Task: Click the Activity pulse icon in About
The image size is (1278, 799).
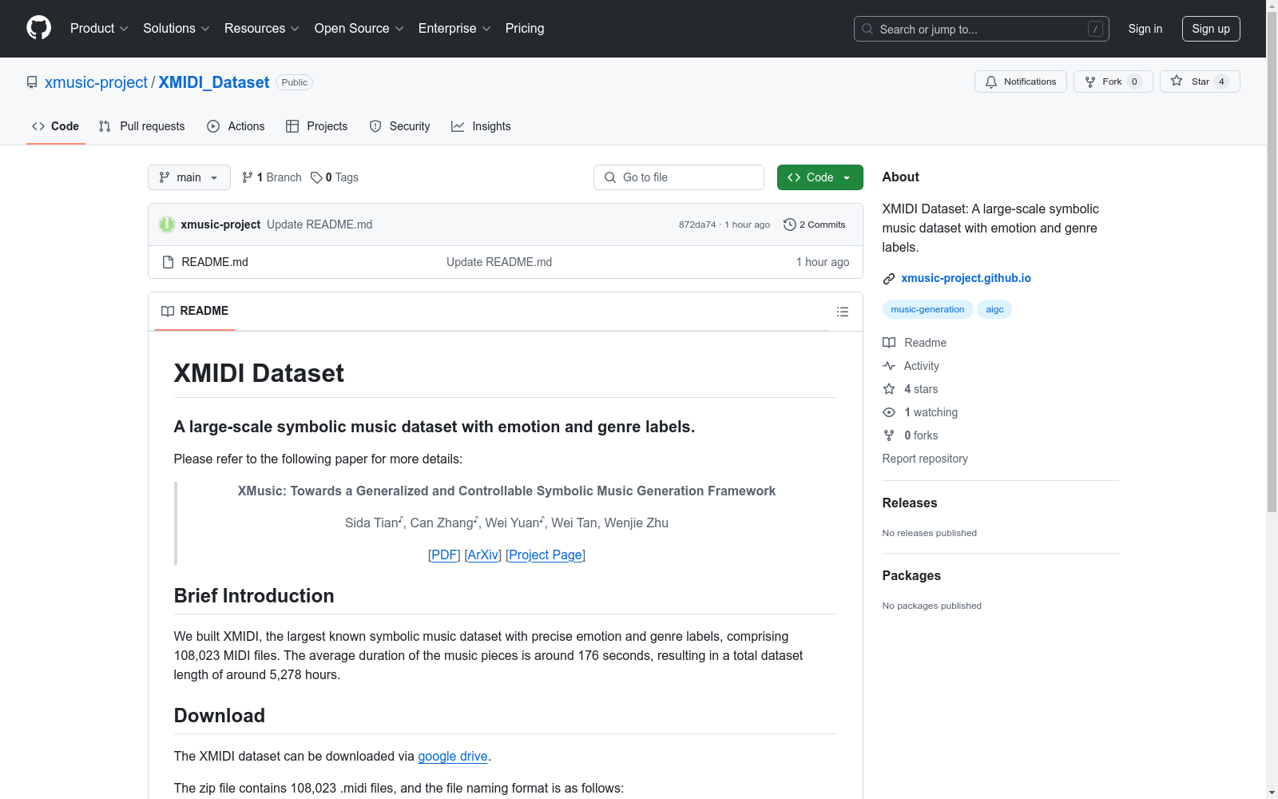Action: coord(889,366)
